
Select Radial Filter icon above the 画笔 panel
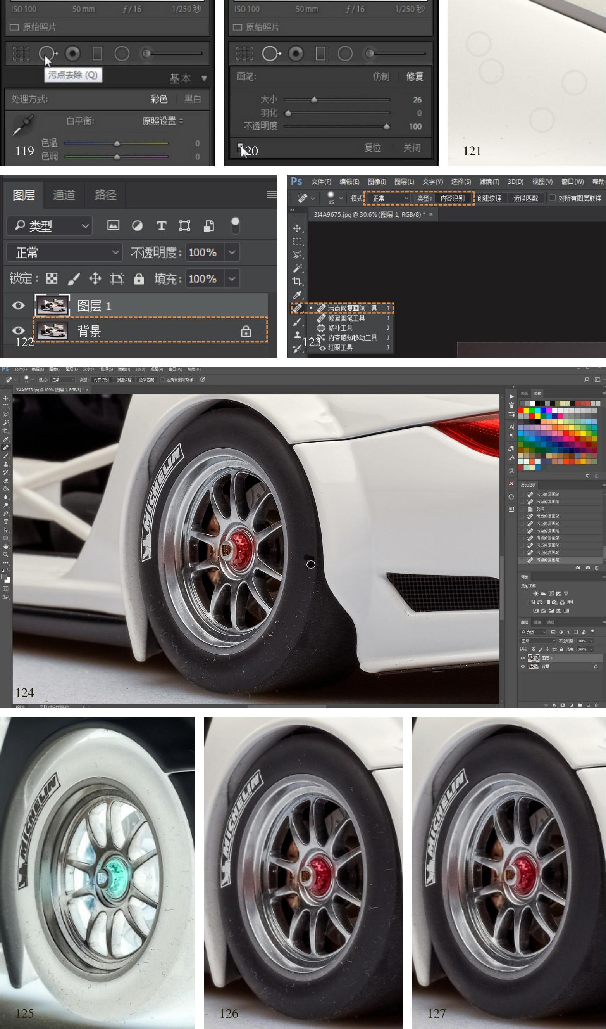(344, 54)
